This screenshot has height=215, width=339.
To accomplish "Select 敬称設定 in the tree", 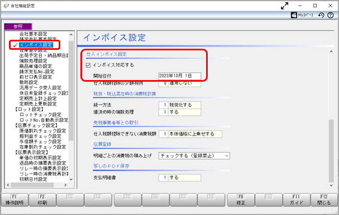I will click(28, 82).
